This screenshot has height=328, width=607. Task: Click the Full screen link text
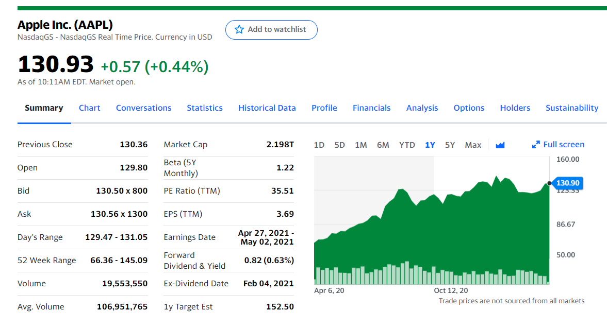click(x=564, y=145)
